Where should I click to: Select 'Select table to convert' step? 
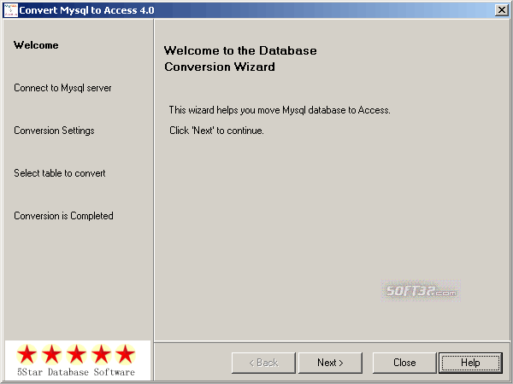pos(60,173)
